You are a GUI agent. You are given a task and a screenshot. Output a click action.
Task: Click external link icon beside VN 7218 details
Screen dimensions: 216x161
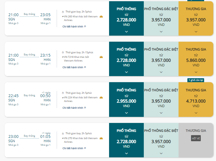click(85, 67)
